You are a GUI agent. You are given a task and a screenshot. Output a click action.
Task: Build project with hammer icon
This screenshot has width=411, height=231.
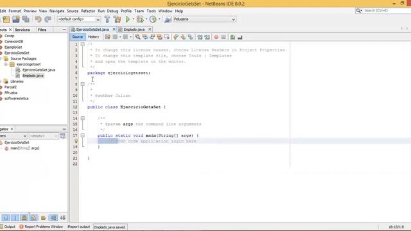coord(107,19)
